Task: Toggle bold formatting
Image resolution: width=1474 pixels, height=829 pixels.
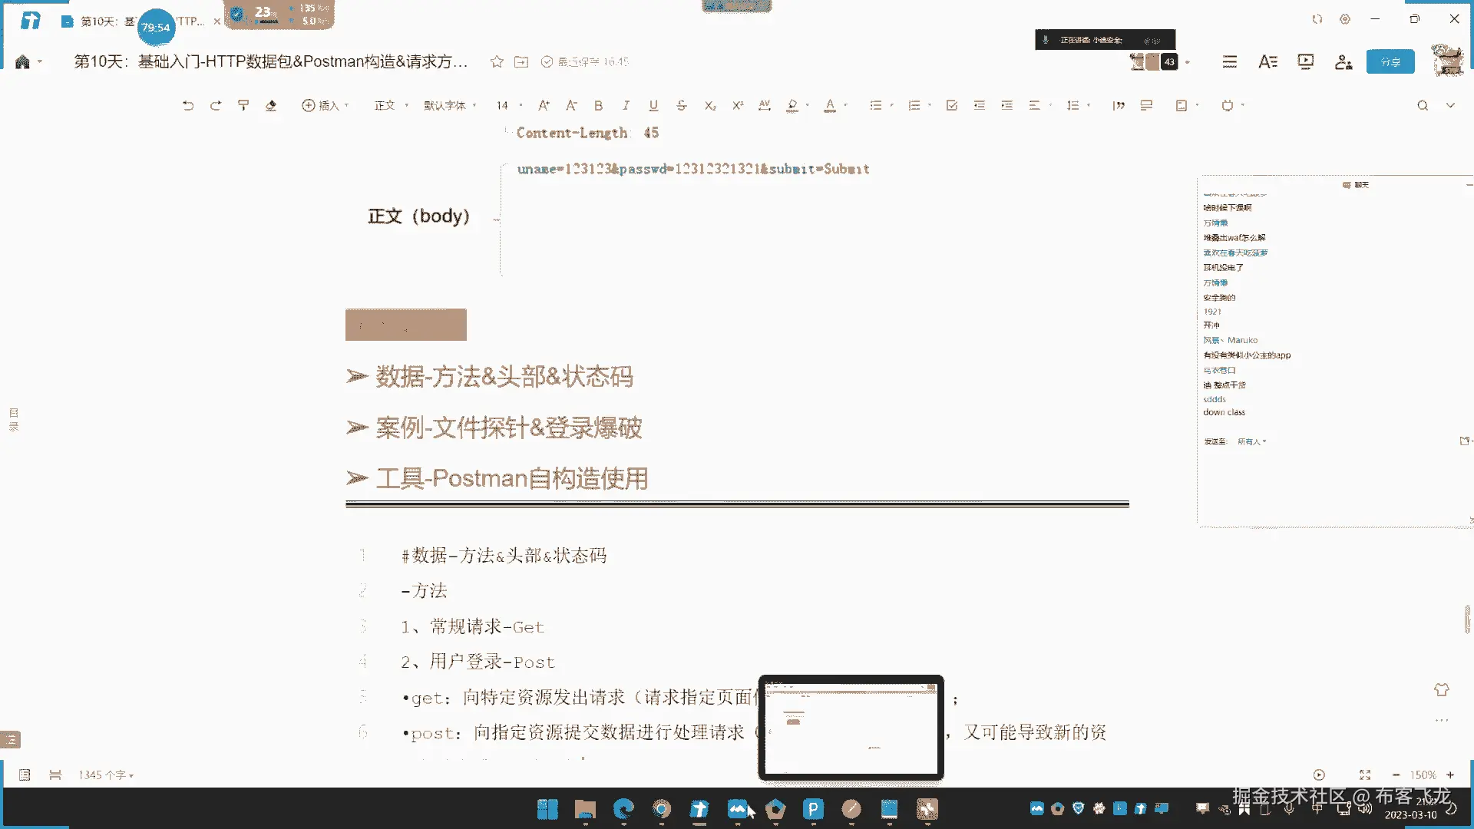Action: click(598, 106)
